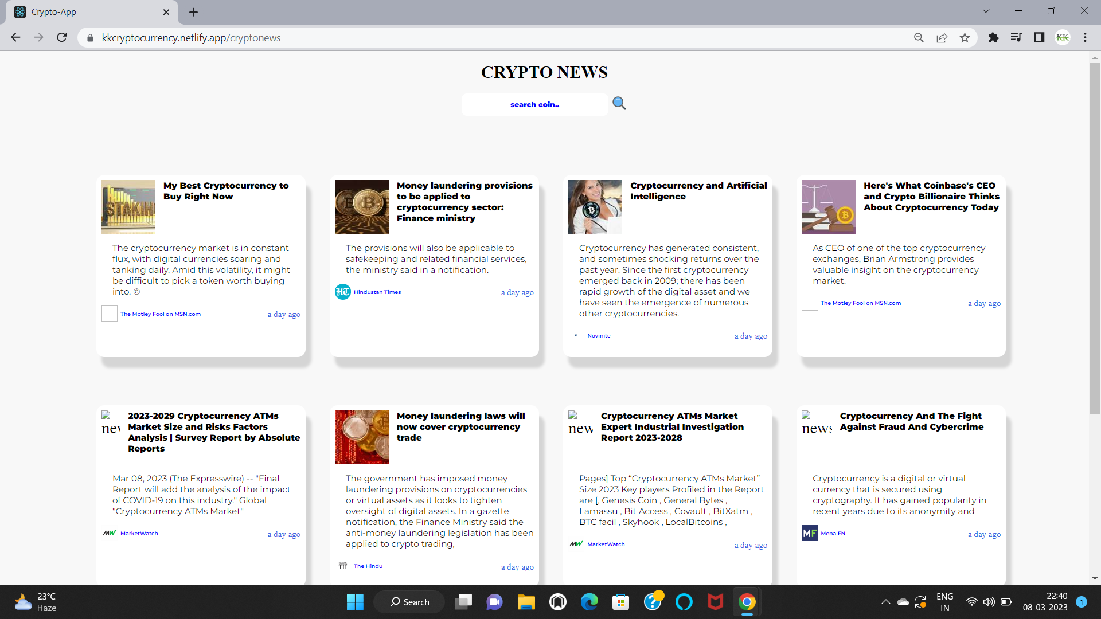1101x619 pixels.
Task: Open Microsoft Edge from the taskbar
Action: tap(588, 602)
